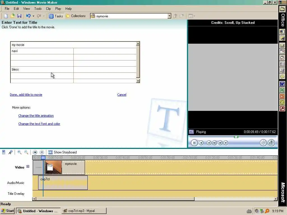The height and width of the screenshot is (215, 287).
Task: Click the orange magnifier system tray icon
Action: (267, 211)
